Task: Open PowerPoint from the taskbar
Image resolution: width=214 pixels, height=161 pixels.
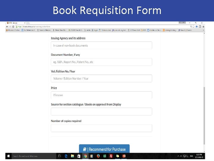Action: pyautogui.click(x=124, y=156)
